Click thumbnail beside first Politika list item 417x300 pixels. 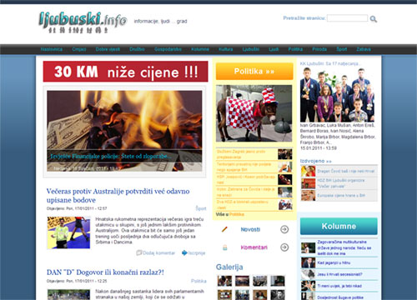tap(285, 154)
